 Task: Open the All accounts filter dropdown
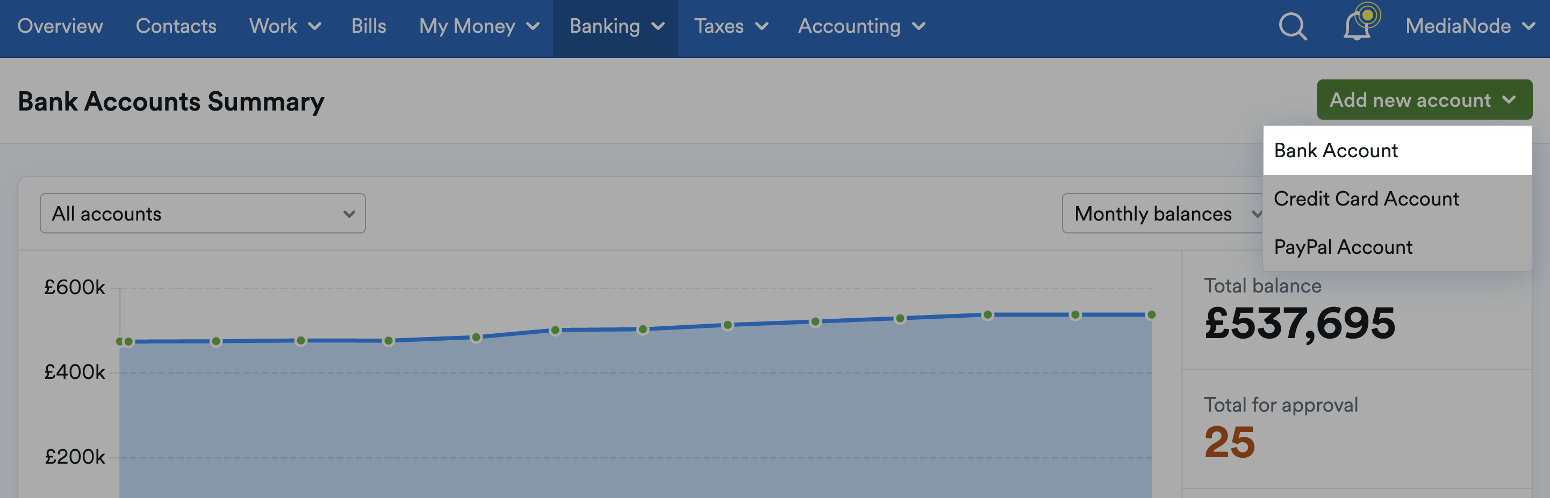203,214
